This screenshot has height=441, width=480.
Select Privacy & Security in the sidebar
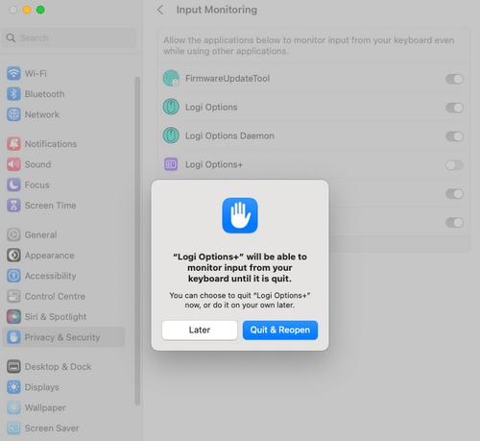pos(63,337)
